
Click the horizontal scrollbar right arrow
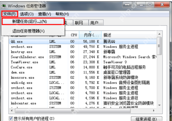click(x=154, y=111)
